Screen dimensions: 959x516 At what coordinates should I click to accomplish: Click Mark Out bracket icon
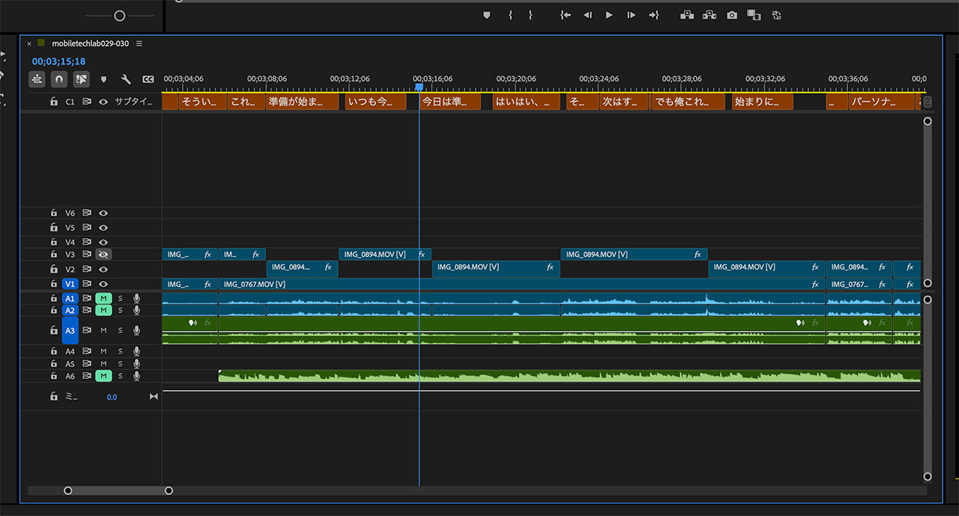530,15
